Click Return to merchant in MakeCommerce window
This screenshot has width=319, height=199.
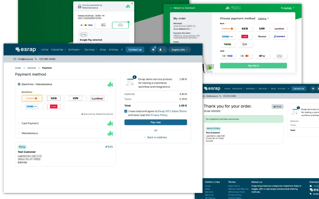(x=183, y=8)
